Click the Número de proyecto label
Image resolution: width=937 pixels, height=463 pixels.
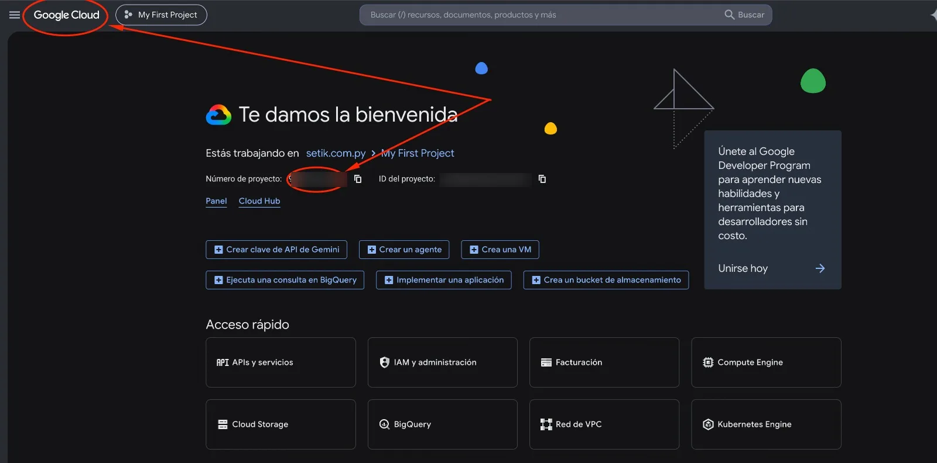pos(244,179)
